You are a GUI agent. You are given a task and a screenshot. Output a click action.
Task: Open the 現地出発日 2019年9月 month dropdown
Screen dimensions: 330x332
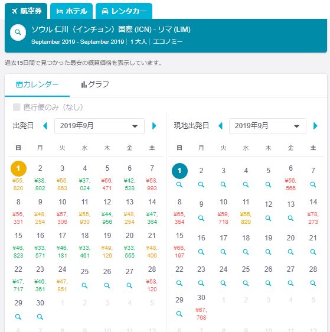pos(267,126)
